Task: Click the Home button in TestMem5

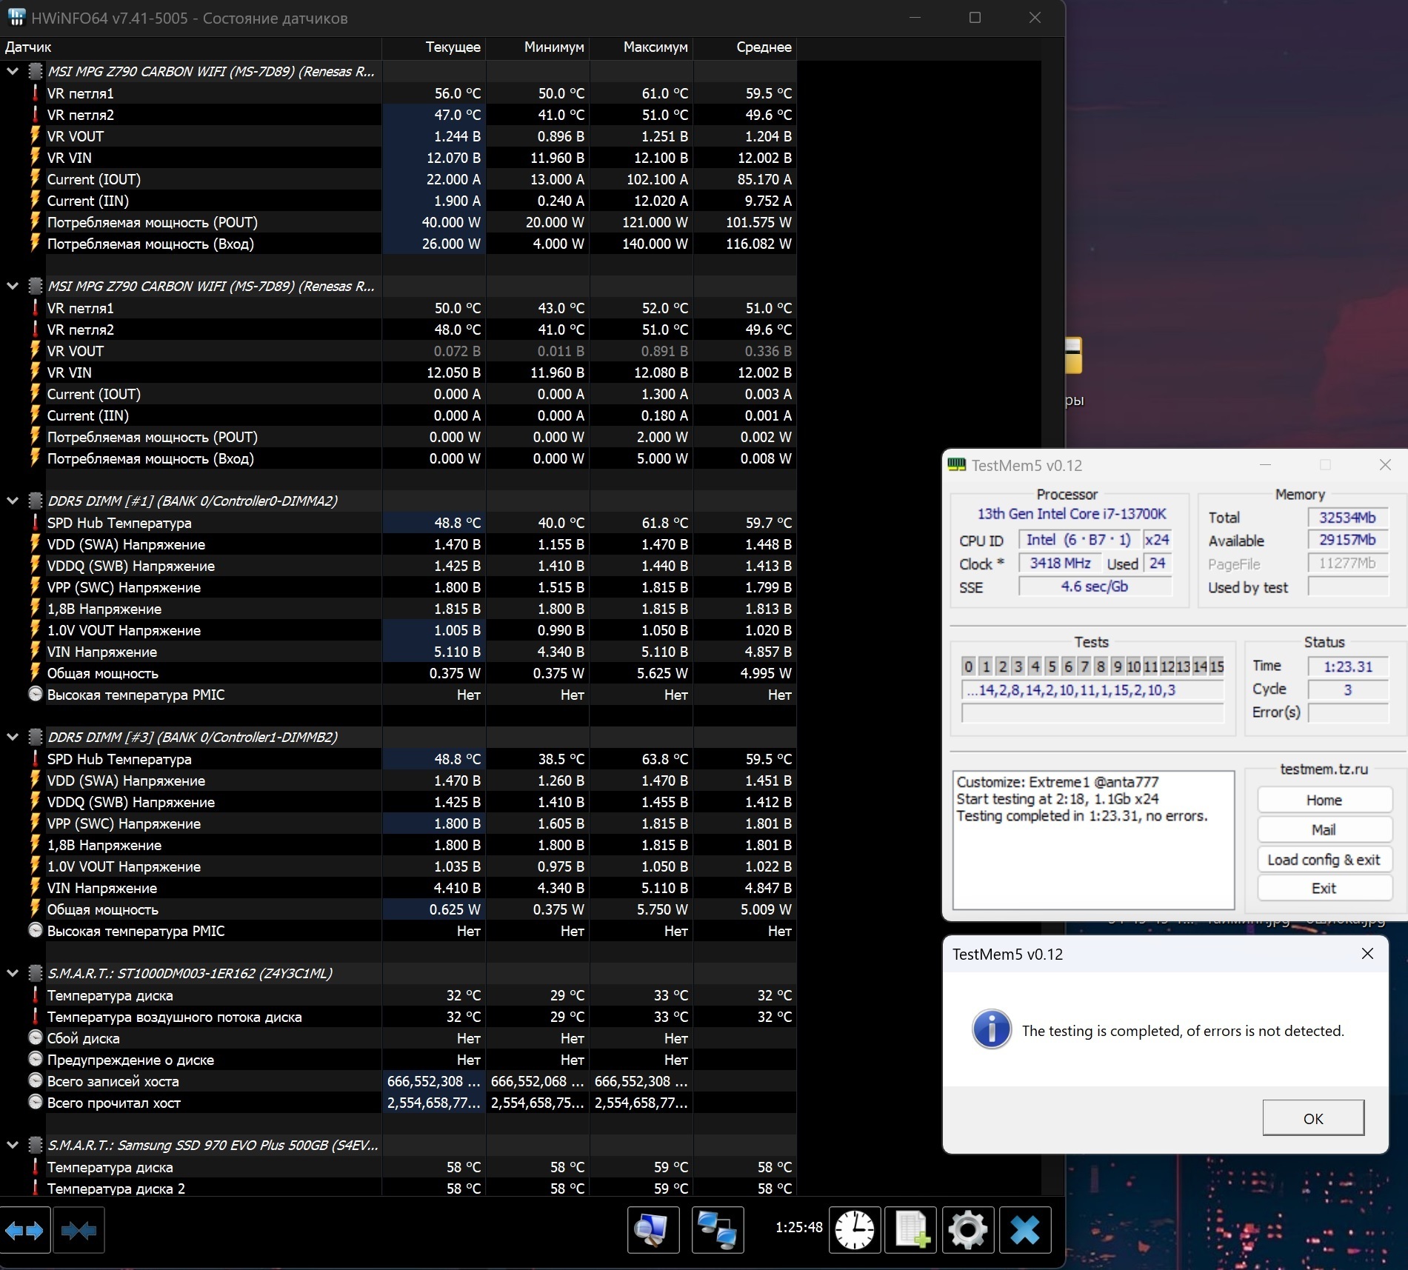Action: point(1324,801)
